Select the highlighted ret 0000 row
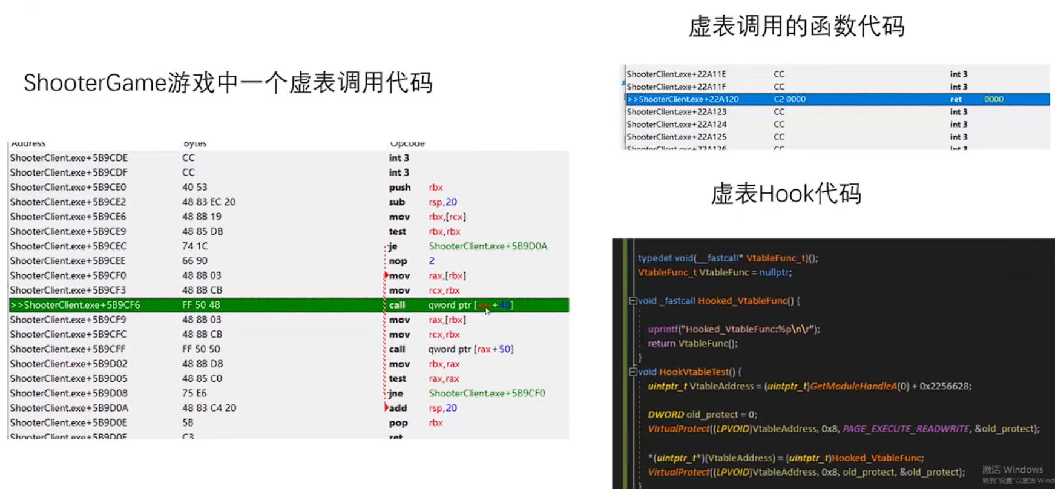The height and width of the screenshot is (489, 1055). click(x=837, y=99)
